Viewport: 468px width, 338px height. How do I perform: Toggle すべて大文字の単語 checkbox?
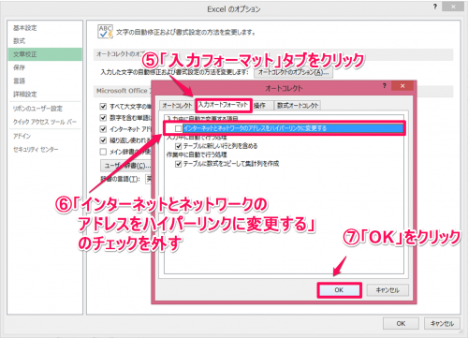pos(103,107)
